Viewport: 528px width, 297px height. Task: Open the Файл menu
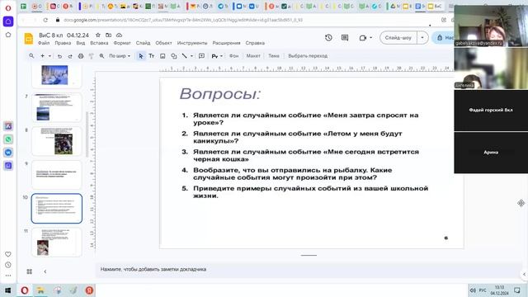(44, 43)
